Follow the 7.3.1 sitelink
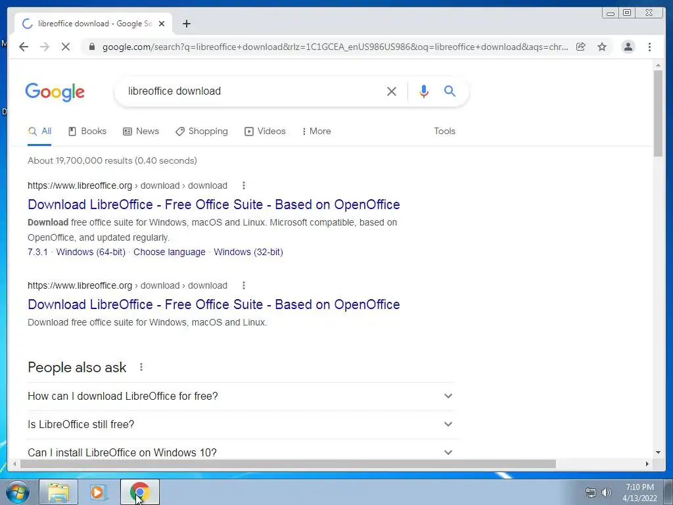Image resolution: width=673 pixels, height=505 pixels. (37, 252)
